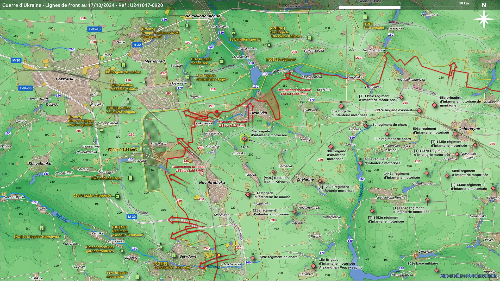Select the 433e régiment motorisée marker

[360, 163]
